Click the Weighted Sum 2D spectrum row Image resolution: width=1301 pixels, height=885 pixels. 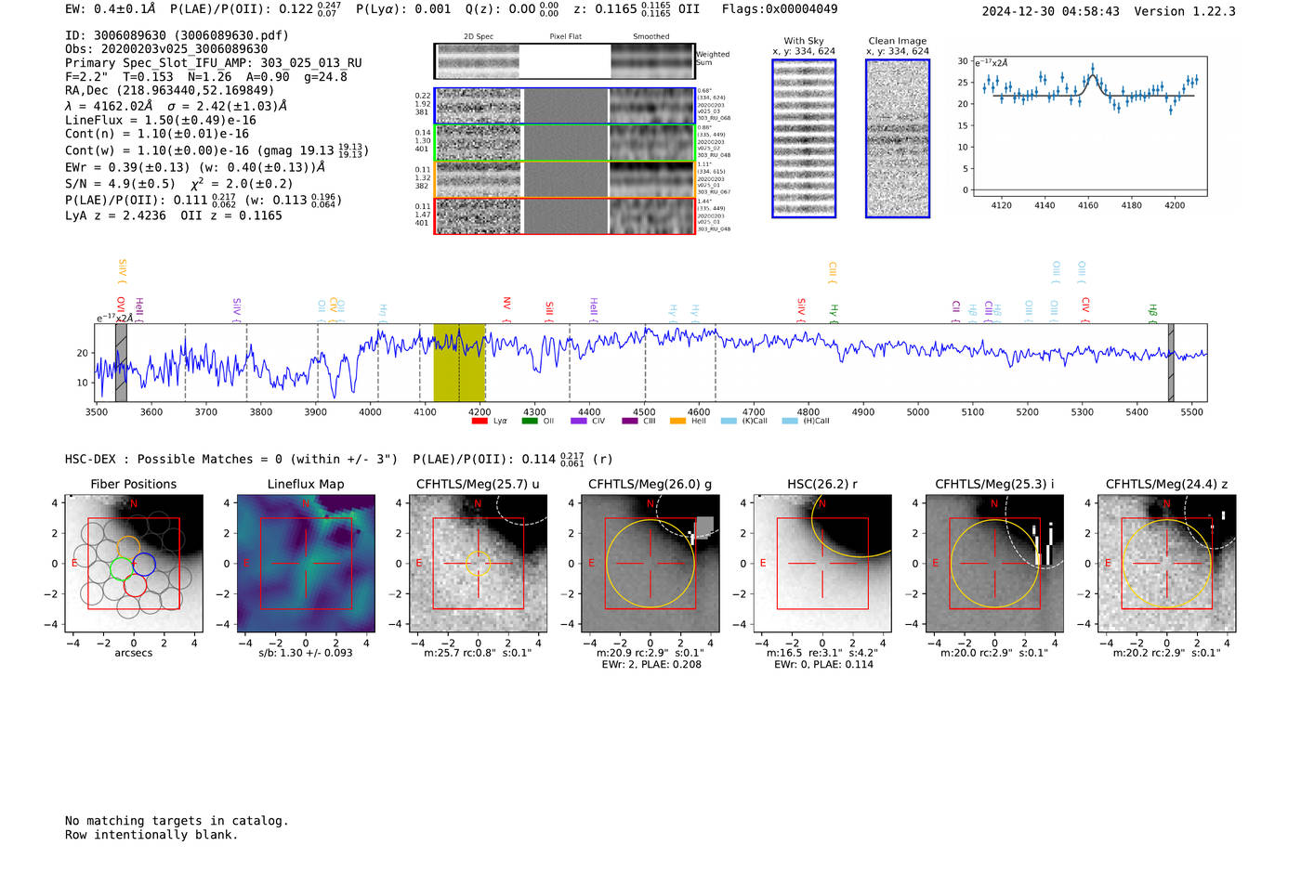[x=564, y=61]
